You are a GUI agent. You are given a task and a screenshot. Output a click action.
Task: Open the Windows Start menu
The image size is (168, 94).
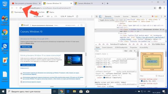click(x=3, y=91)
